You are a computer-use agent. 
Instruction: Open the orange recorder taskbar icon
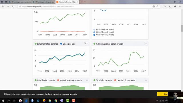[x=73, y=100]
